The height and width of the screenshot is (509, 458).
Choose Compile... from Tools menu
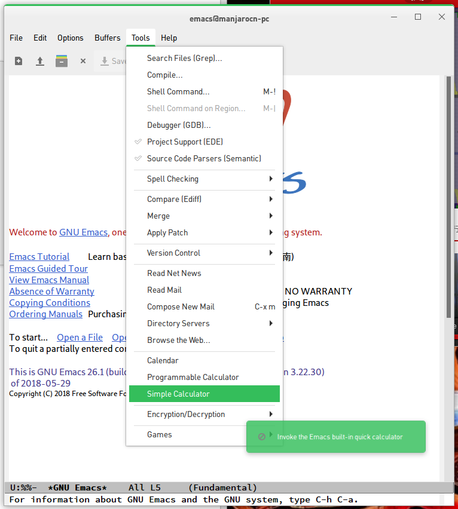(204, 75)
